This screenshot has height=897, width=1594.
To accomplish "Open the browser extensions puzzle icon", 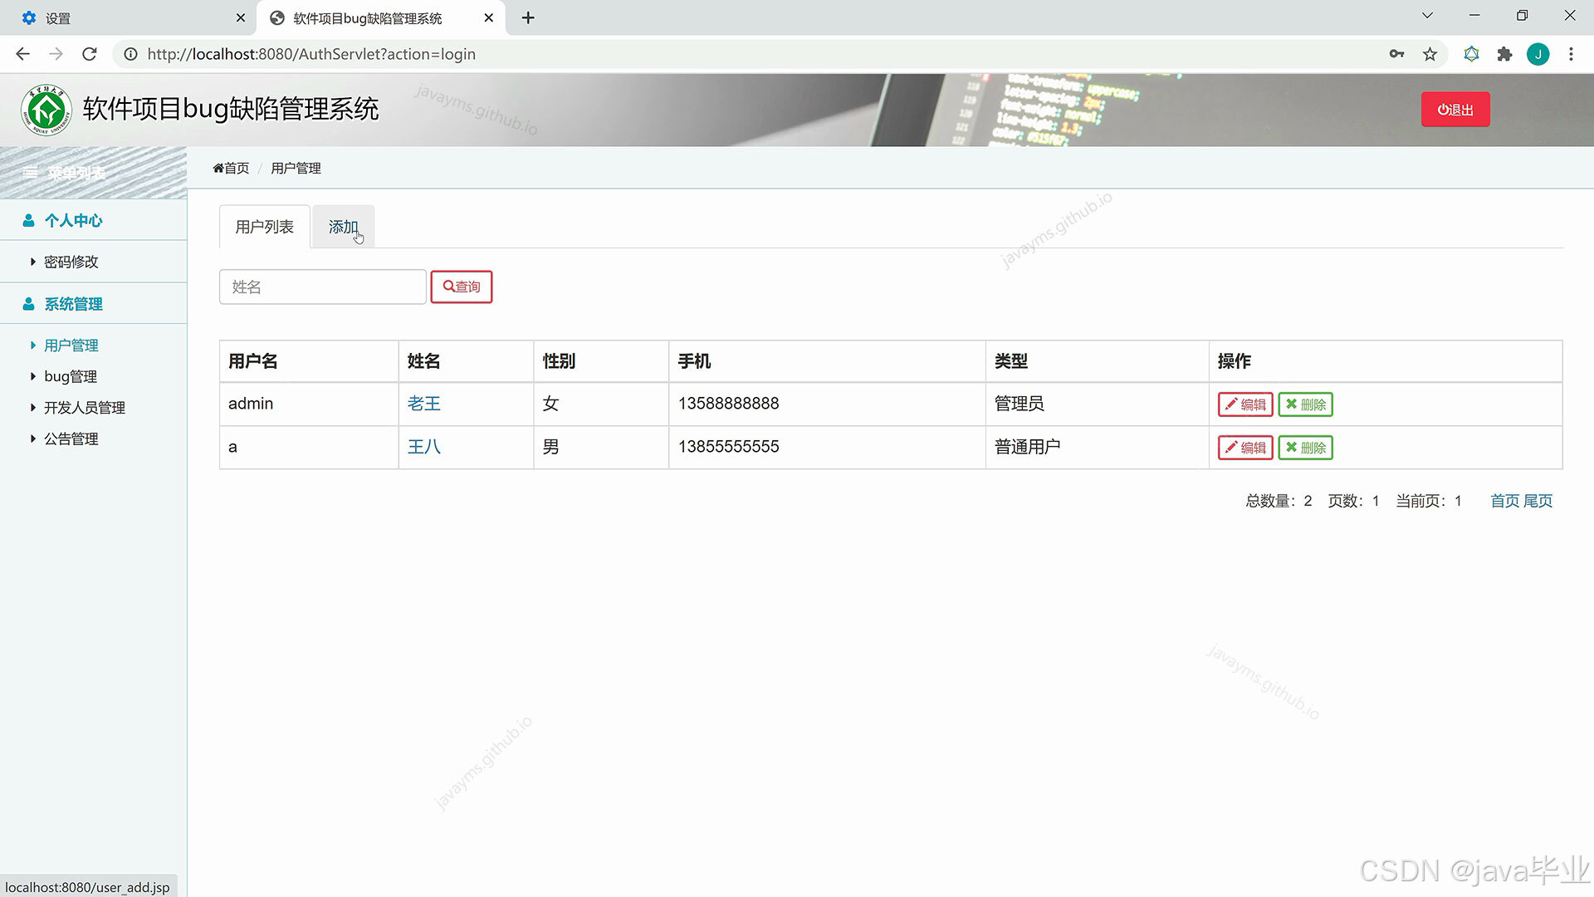I will pyautogui.click(x=1504, y=54).
